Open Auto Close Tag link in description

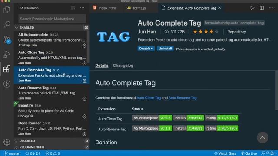(x=149, y=98)
